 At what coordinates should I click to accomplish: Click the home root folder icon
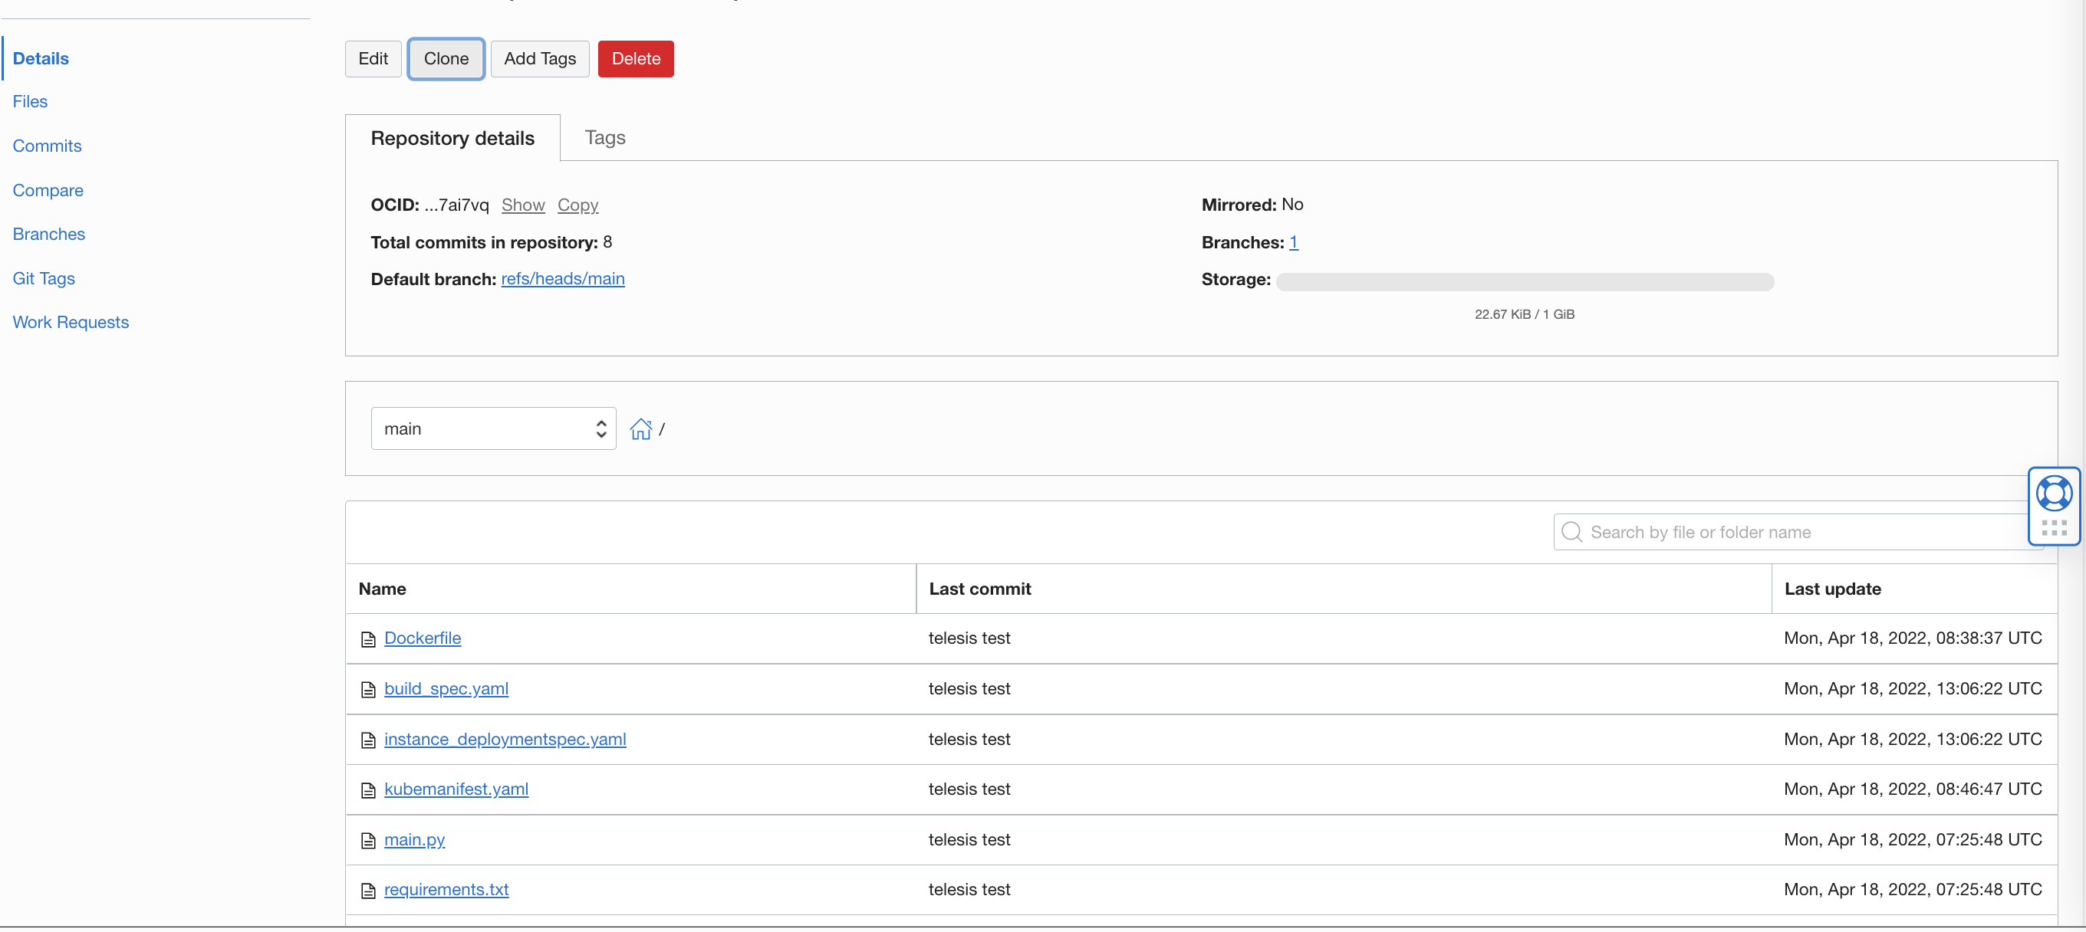point(640,428)
